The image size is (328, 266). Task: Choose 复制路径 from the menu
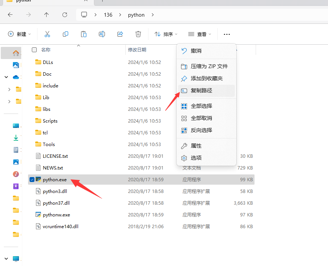206,91
